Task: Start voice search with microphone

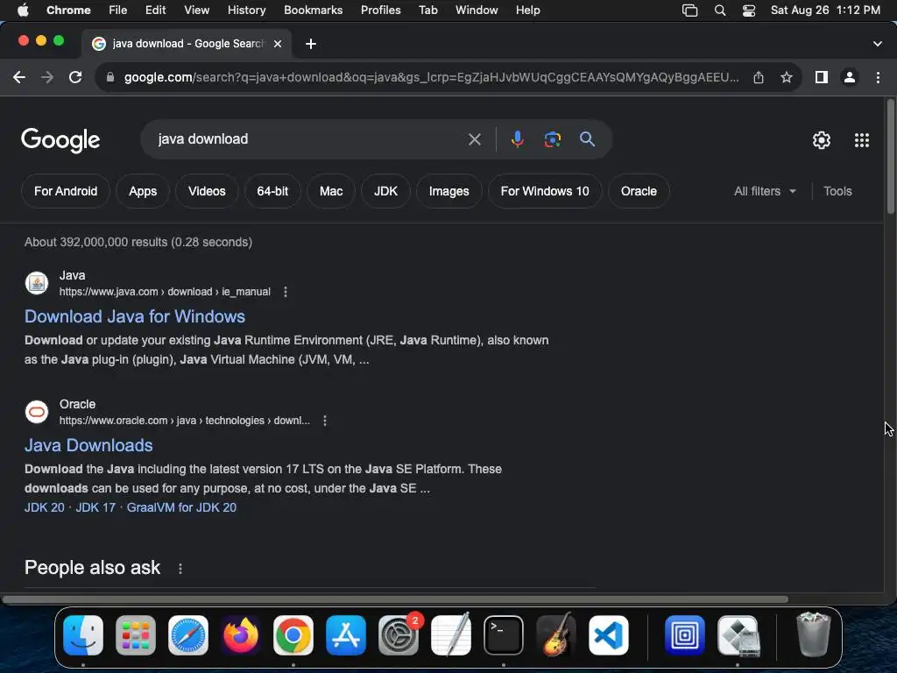Action: (x=517, y=139)
